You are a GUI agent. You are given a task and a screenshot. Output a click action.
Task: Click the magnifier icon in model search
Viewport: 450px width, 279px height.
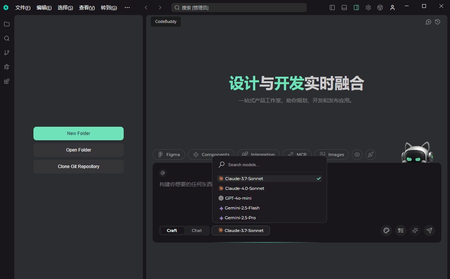click(x=221, y=165)
